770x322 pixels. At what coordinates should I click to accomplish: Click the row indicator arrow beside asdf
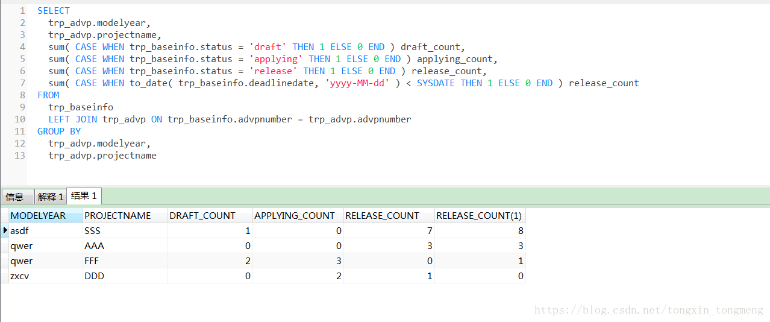(5, 230)
